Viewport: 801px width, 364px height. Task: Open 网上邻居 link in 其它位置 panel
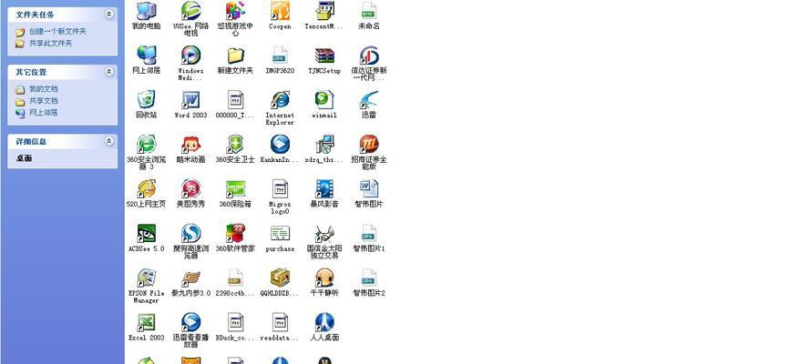coord(44,113)
